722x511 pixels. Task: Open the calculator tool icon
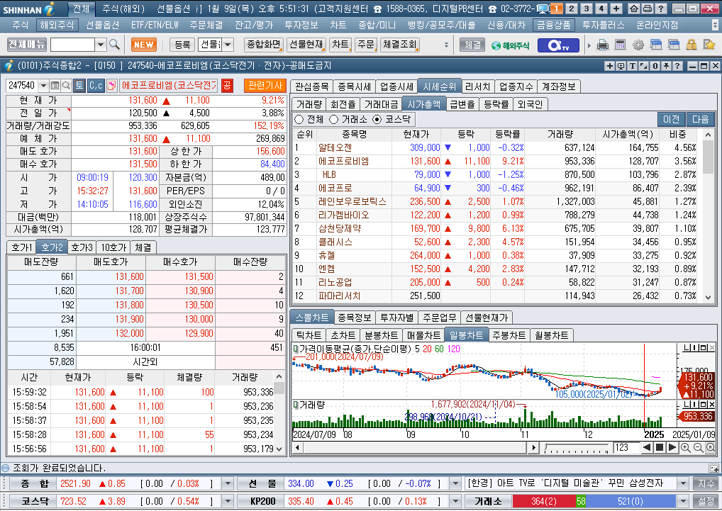[621, 45]
